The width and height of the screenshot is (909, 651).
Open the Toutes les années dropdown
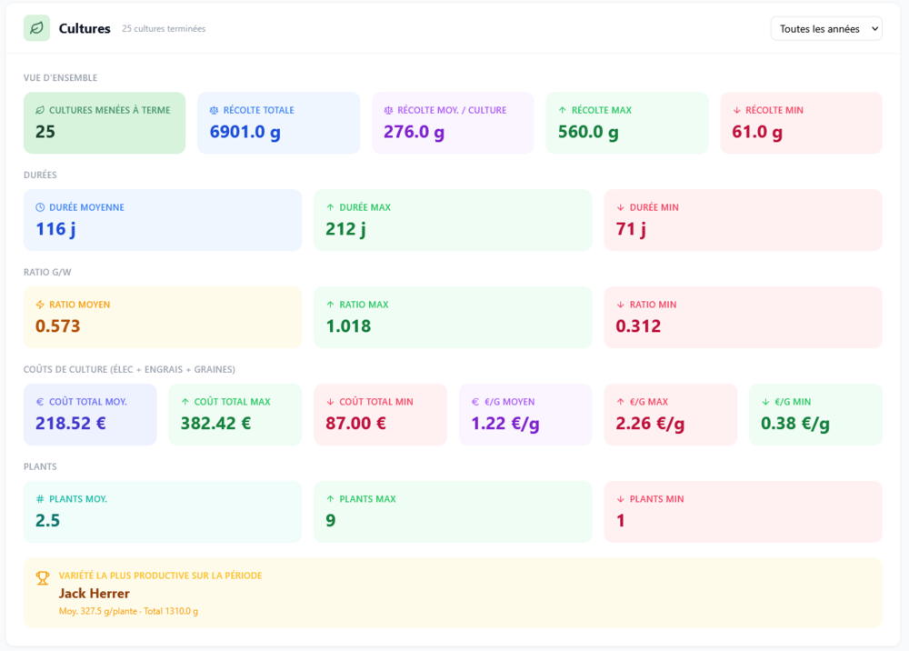point(826,28)
